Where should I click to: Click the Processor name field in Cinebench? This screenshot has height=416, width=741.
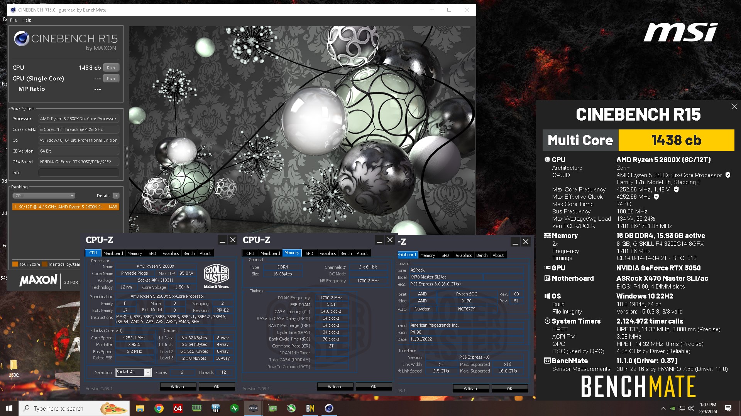(79, 119)
